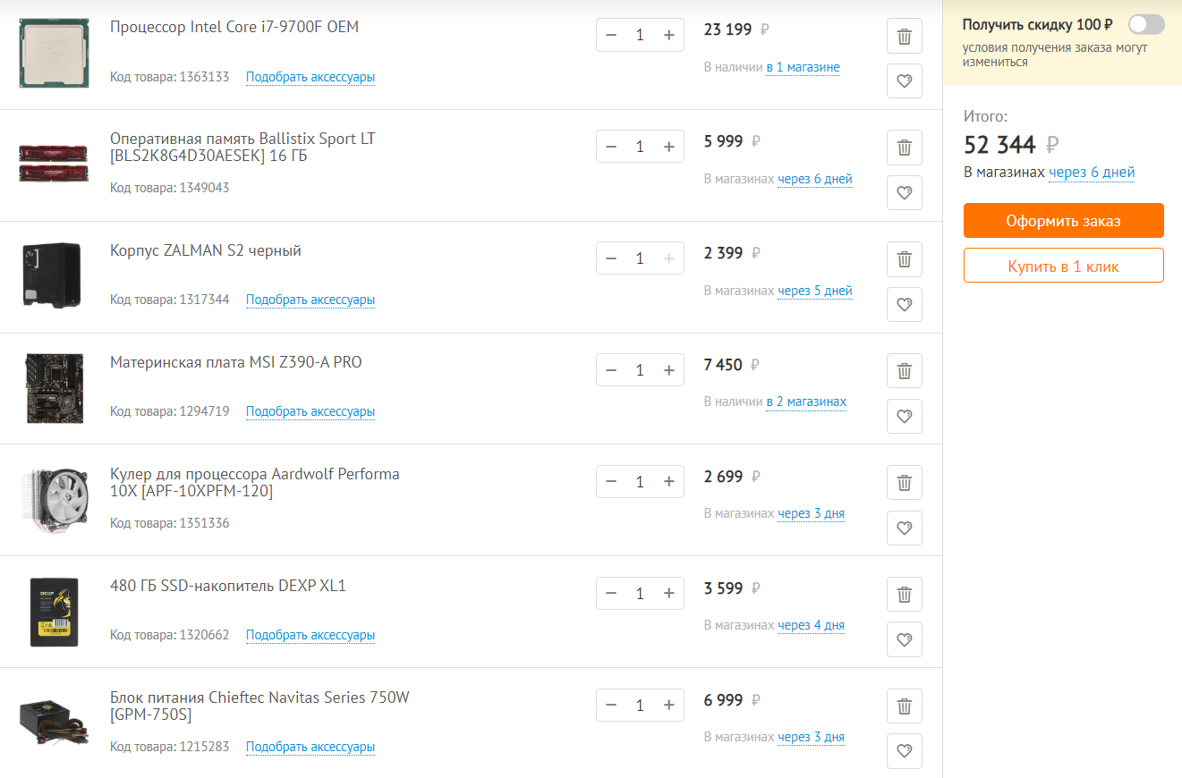Toggle the 100 ₽ discount switch

(x=1146, y=24)
